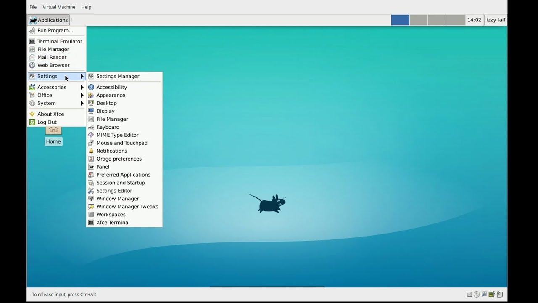This screenshot has width=538, height=303.
Task: Click the Window Manager Tweaks icon
Action: 91,207
